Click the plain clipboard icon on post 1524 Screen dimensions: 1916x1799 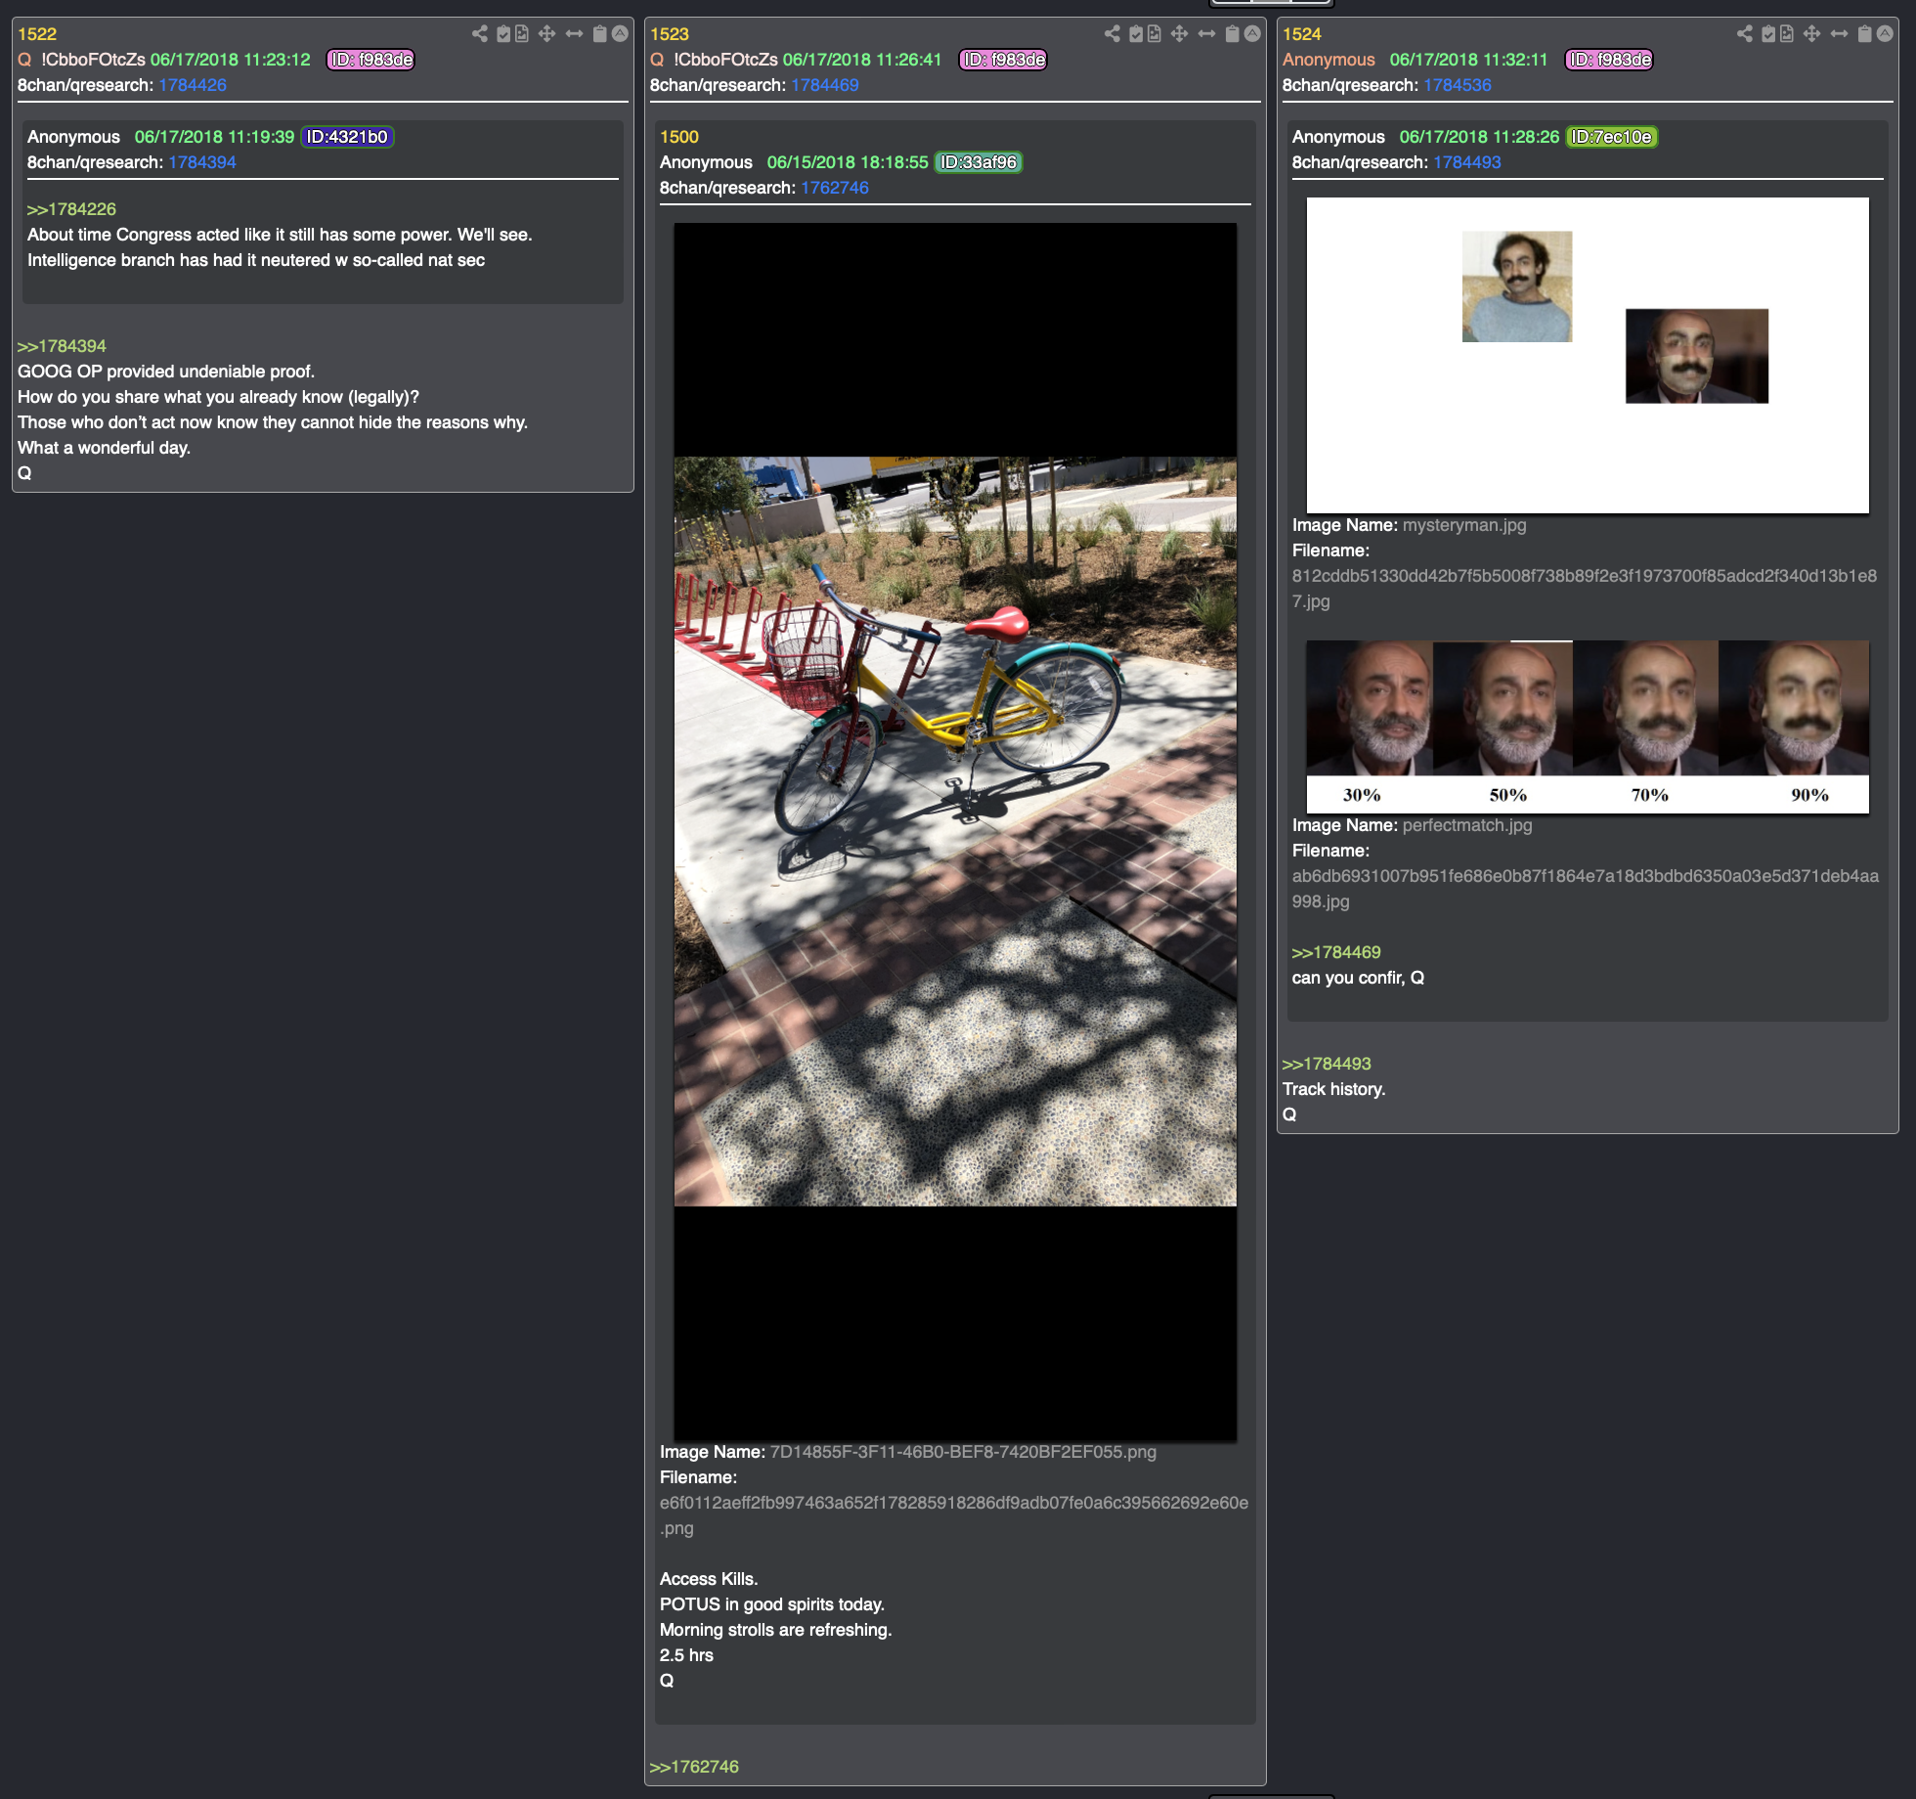click(x=1865, y=34)
